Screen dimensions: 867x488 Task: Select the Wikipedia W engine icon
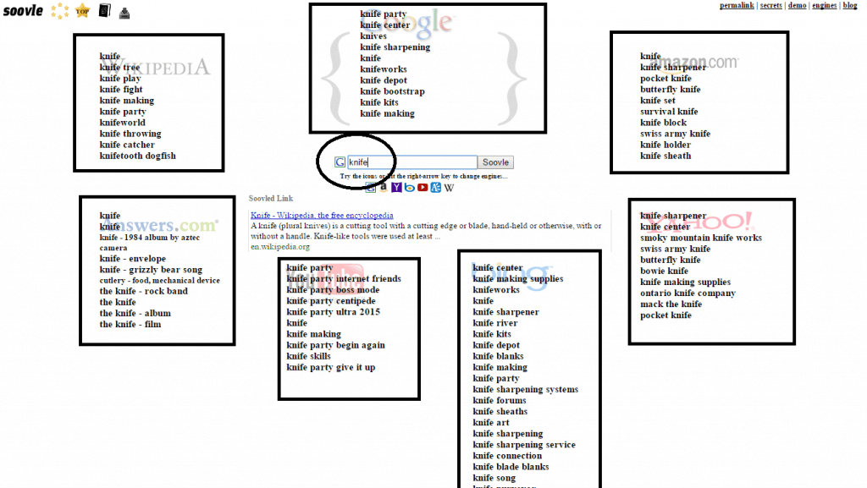coord(448,188)
